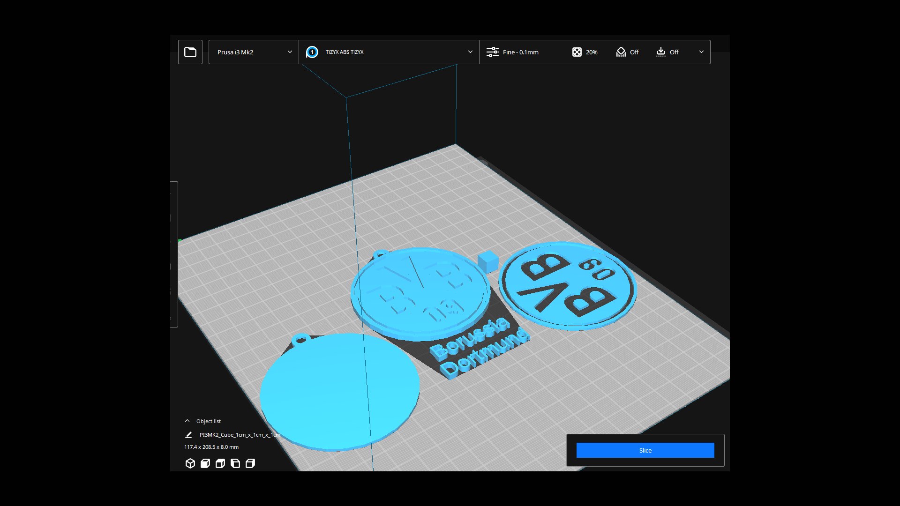The image size is (900, 506).
Task: Select the Fine - 0.1mm profile label
Action: coord(520,52)
